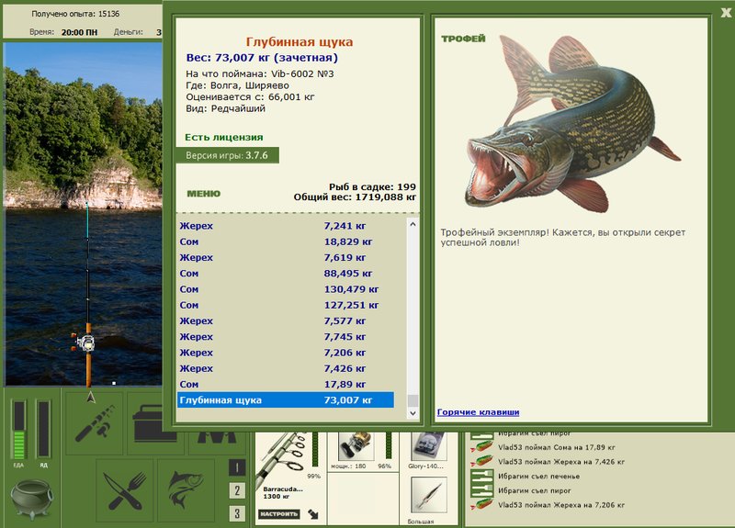The width and height of the screenshot is (735, 528).
Task: Click the arrow icon beside НАСТРОИТЬ
Action: [313, 514]
